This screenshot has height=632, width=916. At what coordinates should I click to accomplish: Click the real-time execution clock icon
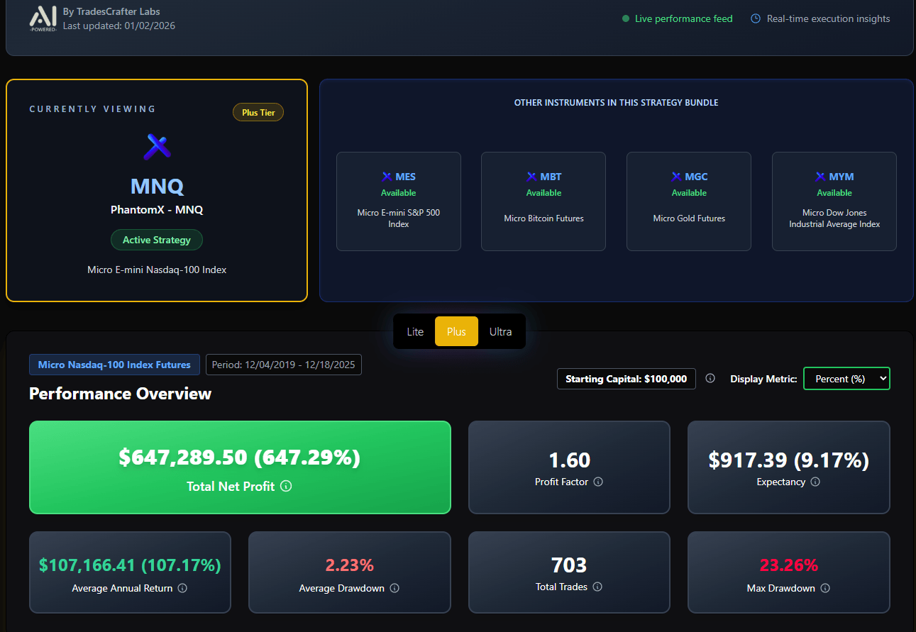tap(756, 19)
